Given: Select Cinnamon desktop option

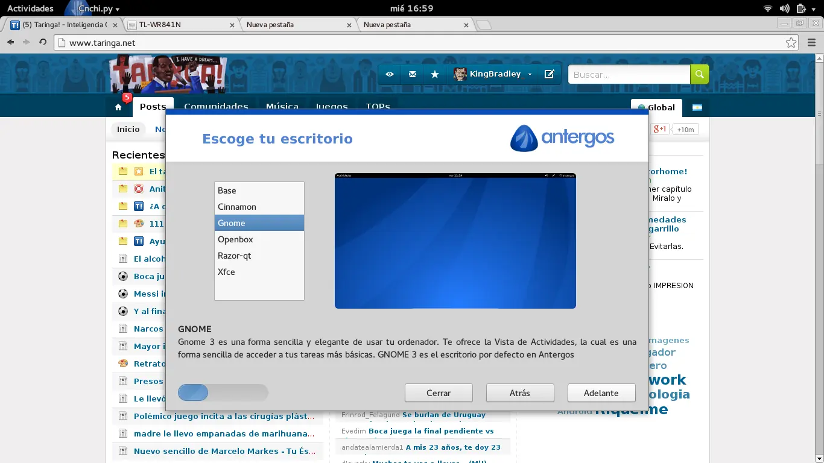Looking at the screenshot, I should [259, 207].
